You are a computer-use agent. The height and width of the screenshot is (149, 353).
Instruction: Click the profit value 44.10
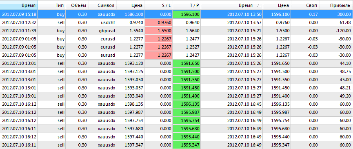tap(346, 63)
